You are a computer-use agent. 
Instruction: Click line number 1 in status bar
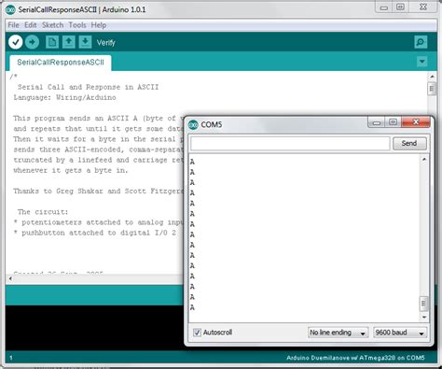click(x=11, y=358)
